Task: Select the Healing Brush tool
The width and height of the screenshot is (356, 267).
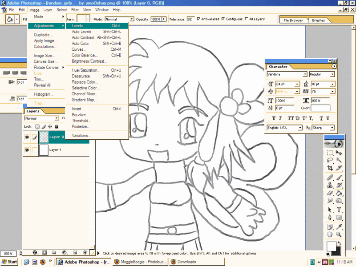Action: coord(330,177)
